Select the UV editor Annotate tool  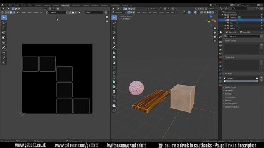click(4, 48)
